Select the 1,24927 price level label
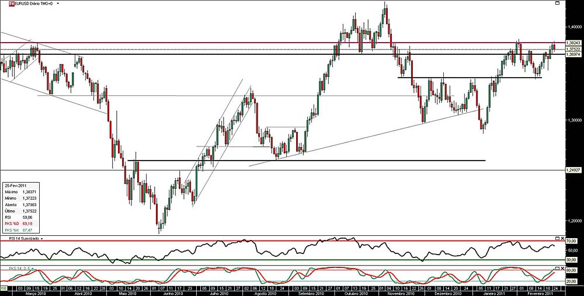Screen dimensions: 584x296 (573, 170)
